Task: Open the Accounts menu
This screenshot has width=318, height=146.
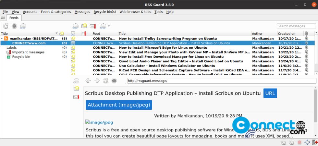Action: (30, 12)
